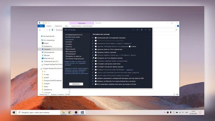Open Explorer «Файл» ribbon tab

tap(41, 26)
